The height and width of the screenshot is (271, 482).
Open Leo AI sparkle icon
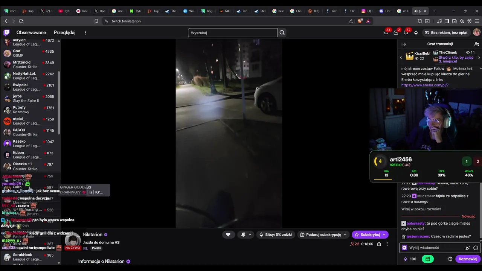(462, 21)
